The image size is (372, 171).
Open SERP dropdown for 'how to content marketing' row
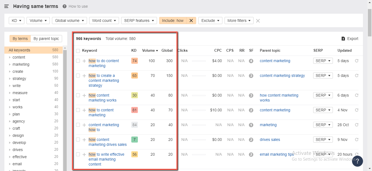click(x=323, y=110)
